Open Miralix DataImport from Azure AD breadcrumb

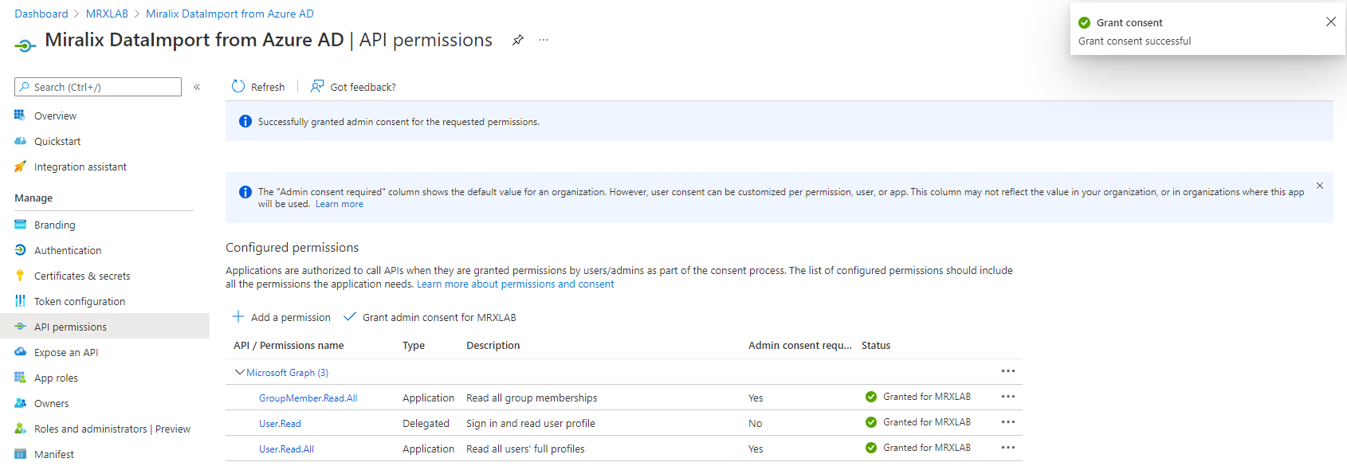click(x=230, y=14)
